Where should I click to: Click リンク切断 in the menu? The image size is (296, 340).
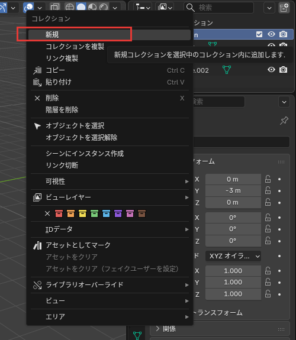(110, 165)
